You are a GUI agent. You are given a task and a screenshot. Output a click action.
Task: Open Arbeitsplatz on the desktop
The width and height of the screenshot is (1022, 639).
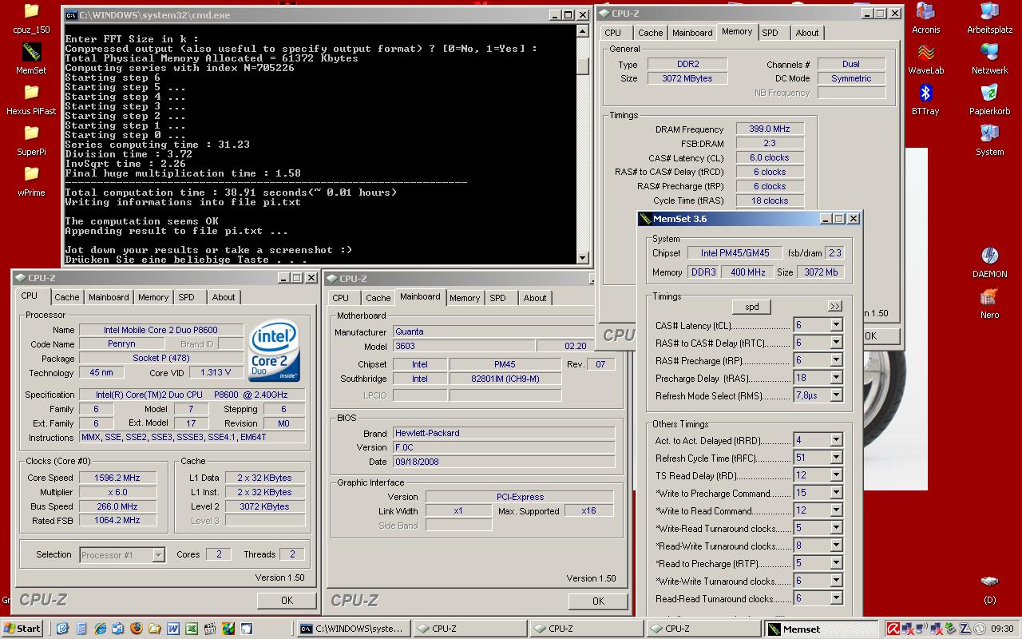coord(989,18)
